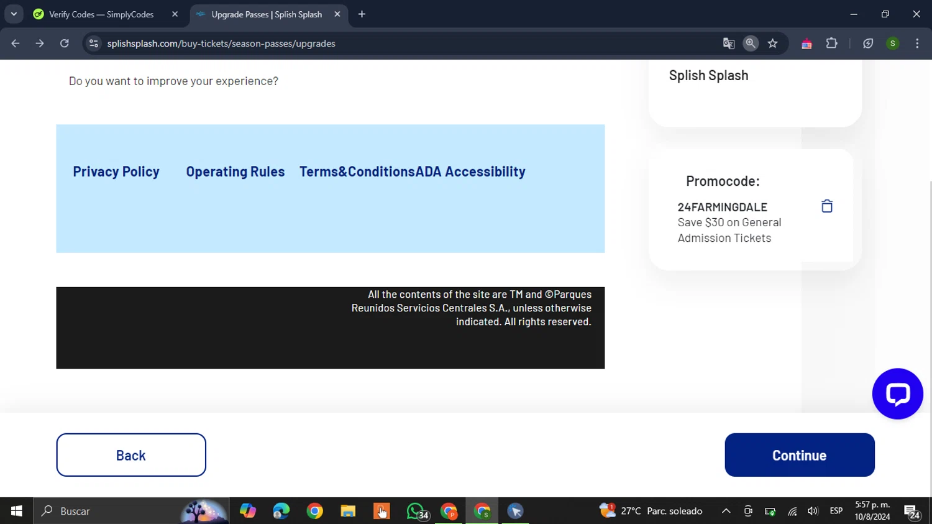Select the Upgrade Passes Splish Splash tab
The height and width of the screenshot is (524, 932).
(x=268, y=14)
